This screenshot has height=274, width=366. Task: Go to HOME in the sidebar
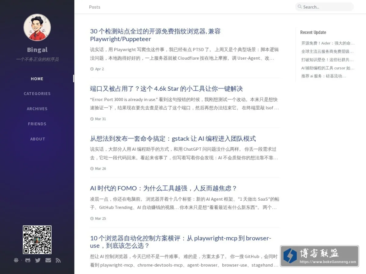click(x=37, y=79)
